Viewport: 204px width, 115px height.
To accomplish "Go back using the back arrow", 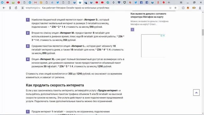I will click(x=4, y=8).
